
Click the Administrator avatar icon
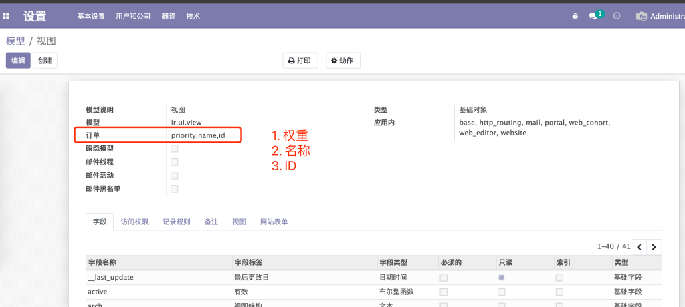(642, 16)
